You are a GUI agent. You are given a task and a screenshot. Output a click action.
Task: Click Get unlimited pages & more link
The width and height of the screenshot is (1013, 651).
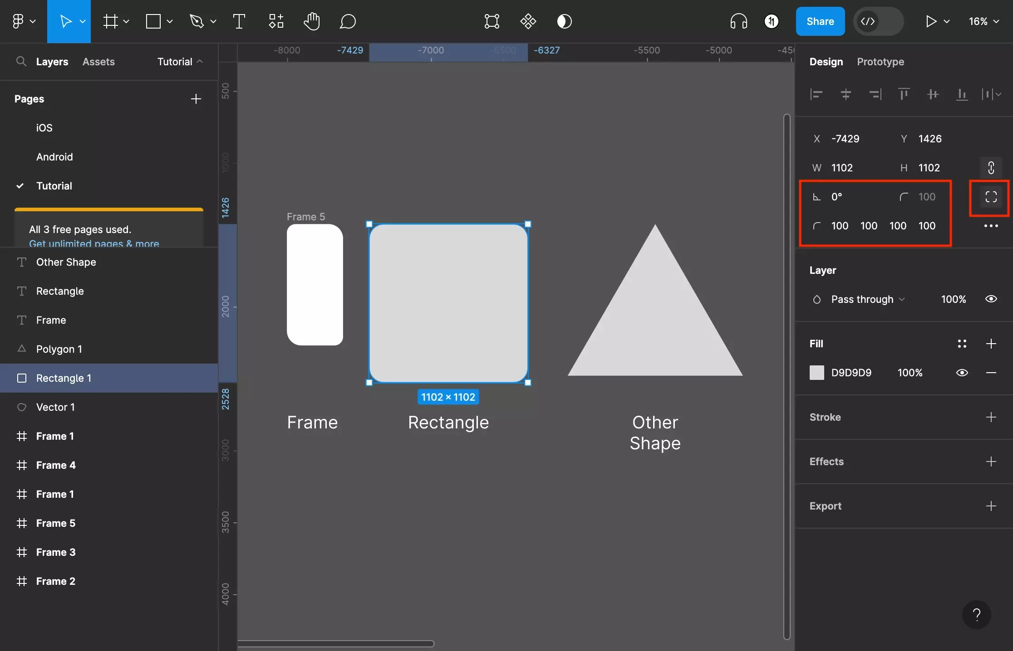point(94,243)
